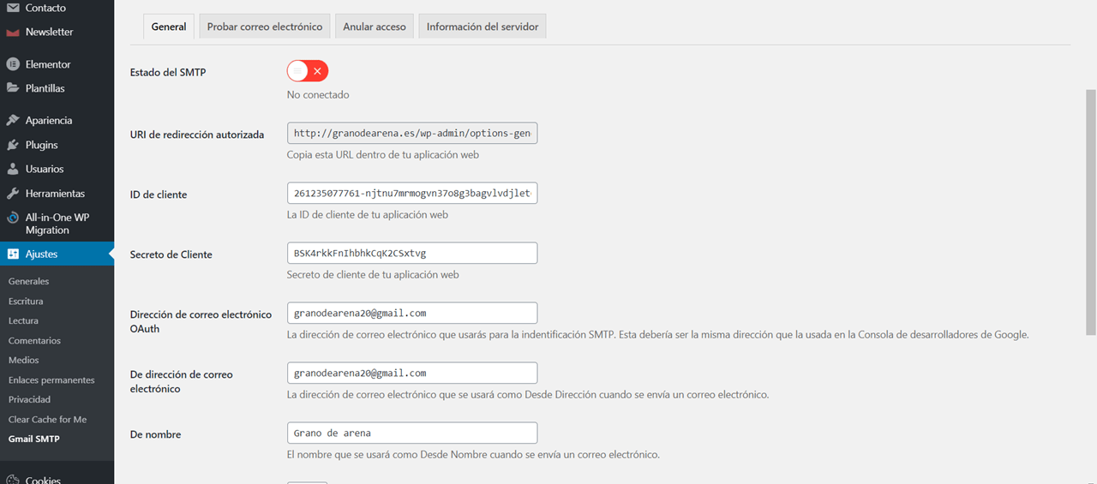Image resolution: width=1097 pixels, height=484 pixels.
Task: Click the All-in-One WP Migration icon
Action: coord(13,218)
